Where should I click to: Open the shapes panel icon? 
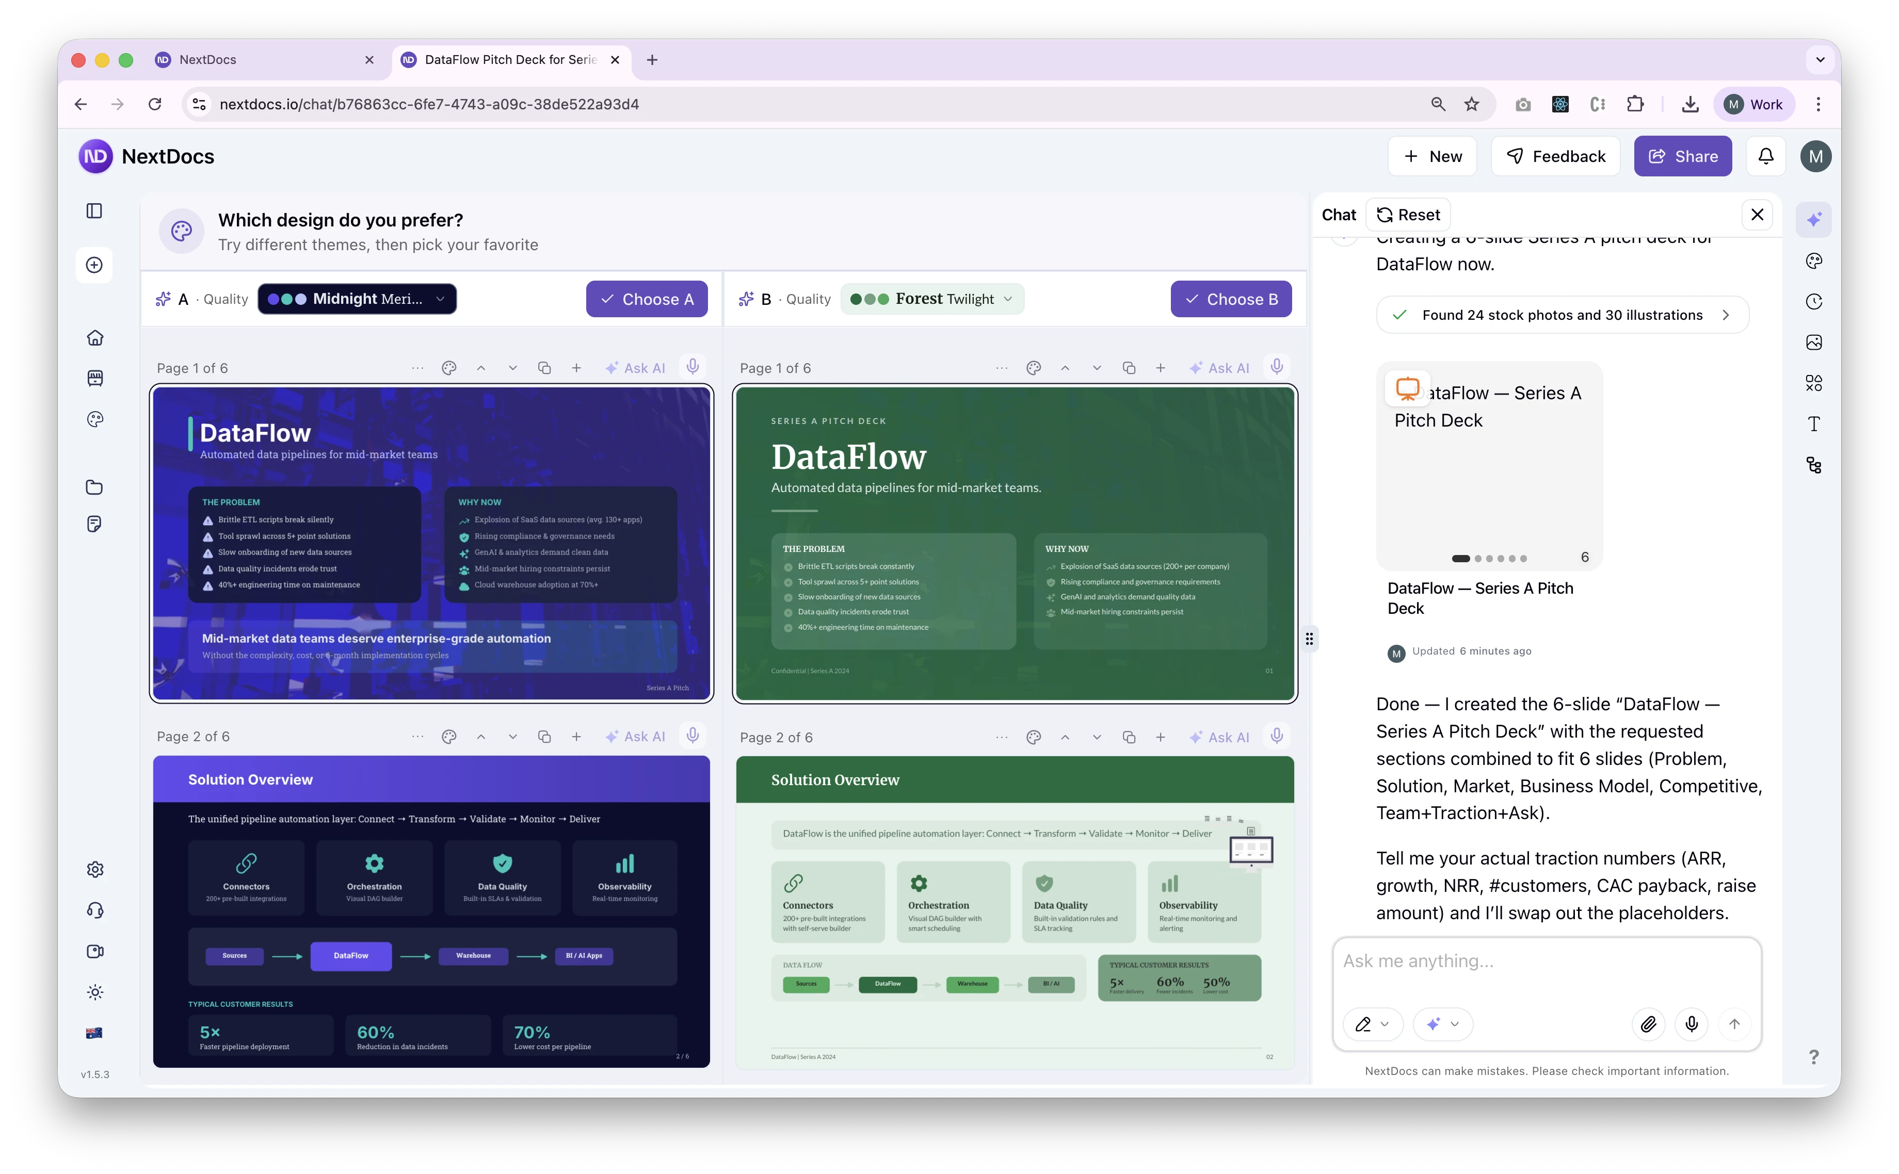tap(1814, 382)
